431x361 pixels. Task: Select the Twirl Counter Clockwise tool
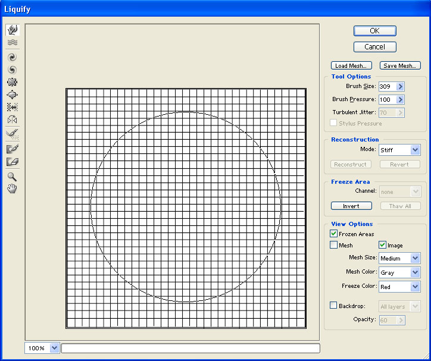click(x=12, y=70)
